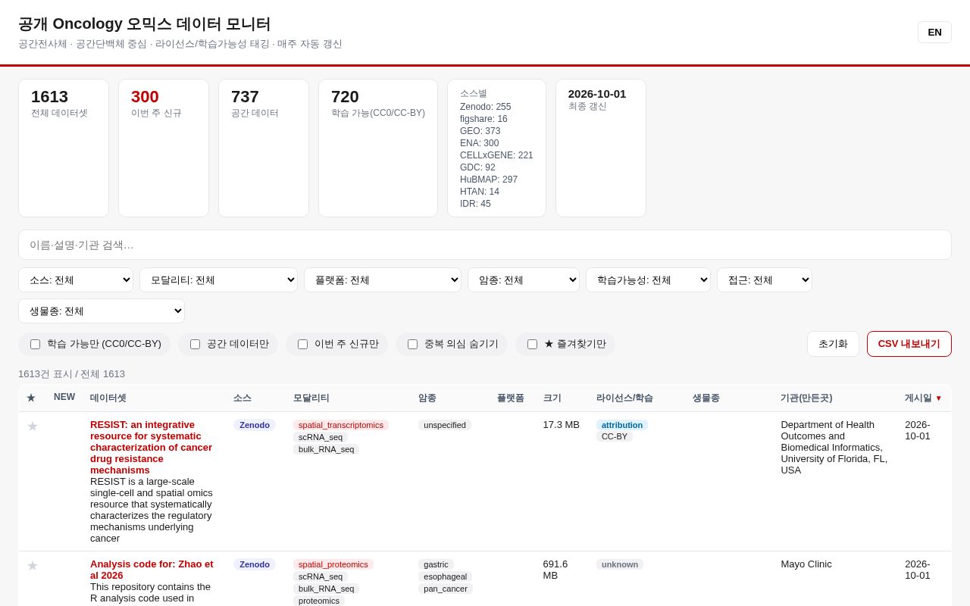Open the 플랫폼: 전체 filter dropdown
Viewport: 970px width, 606px height.
[383, 280]
